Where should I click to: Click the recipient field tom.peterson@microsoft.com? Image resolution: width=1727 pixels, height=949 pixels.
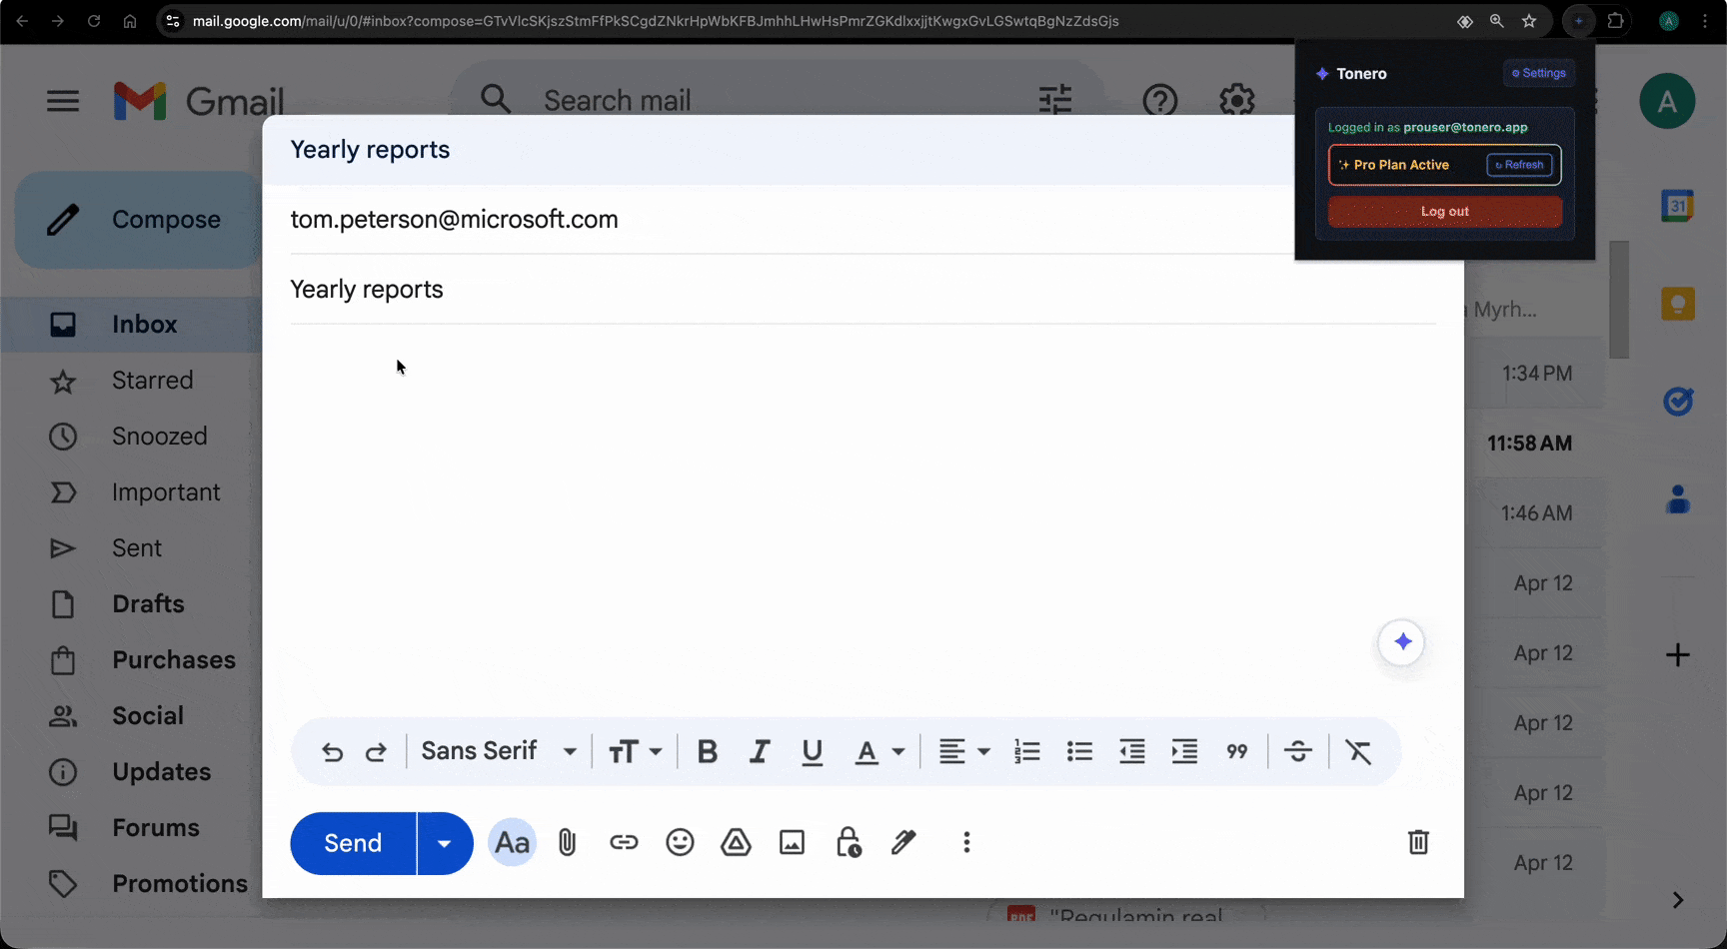click(x=454, y=220)
